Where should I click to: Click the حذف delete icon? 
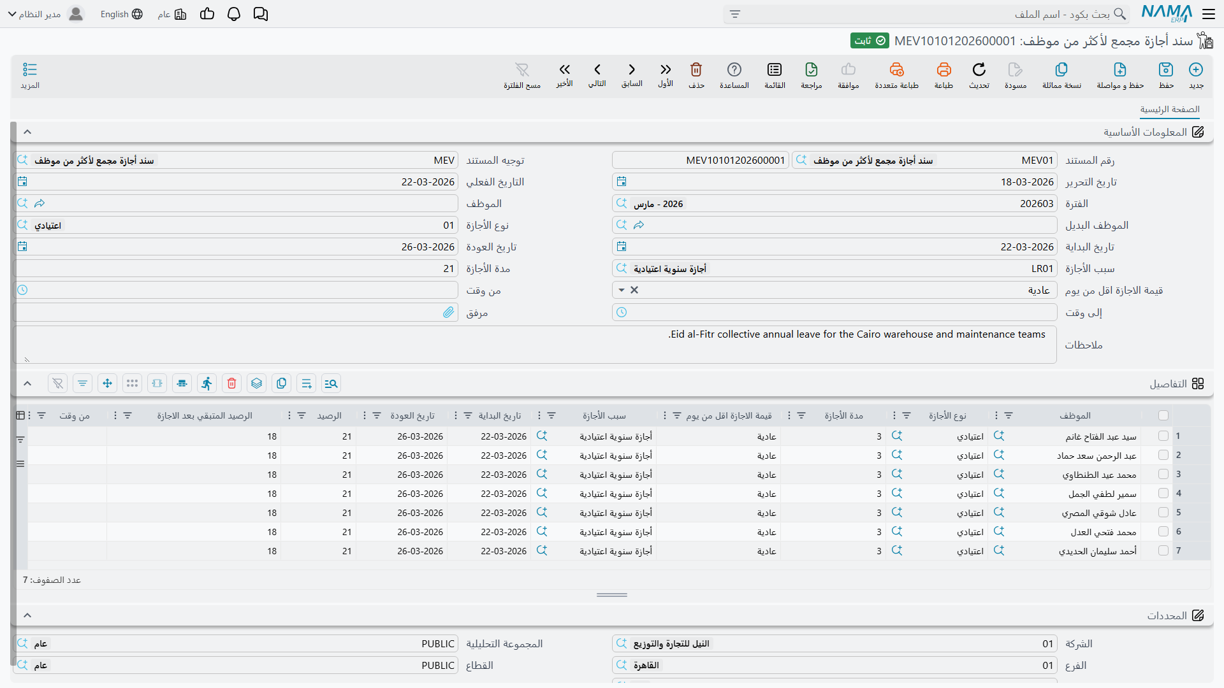[x=696, y=69]
